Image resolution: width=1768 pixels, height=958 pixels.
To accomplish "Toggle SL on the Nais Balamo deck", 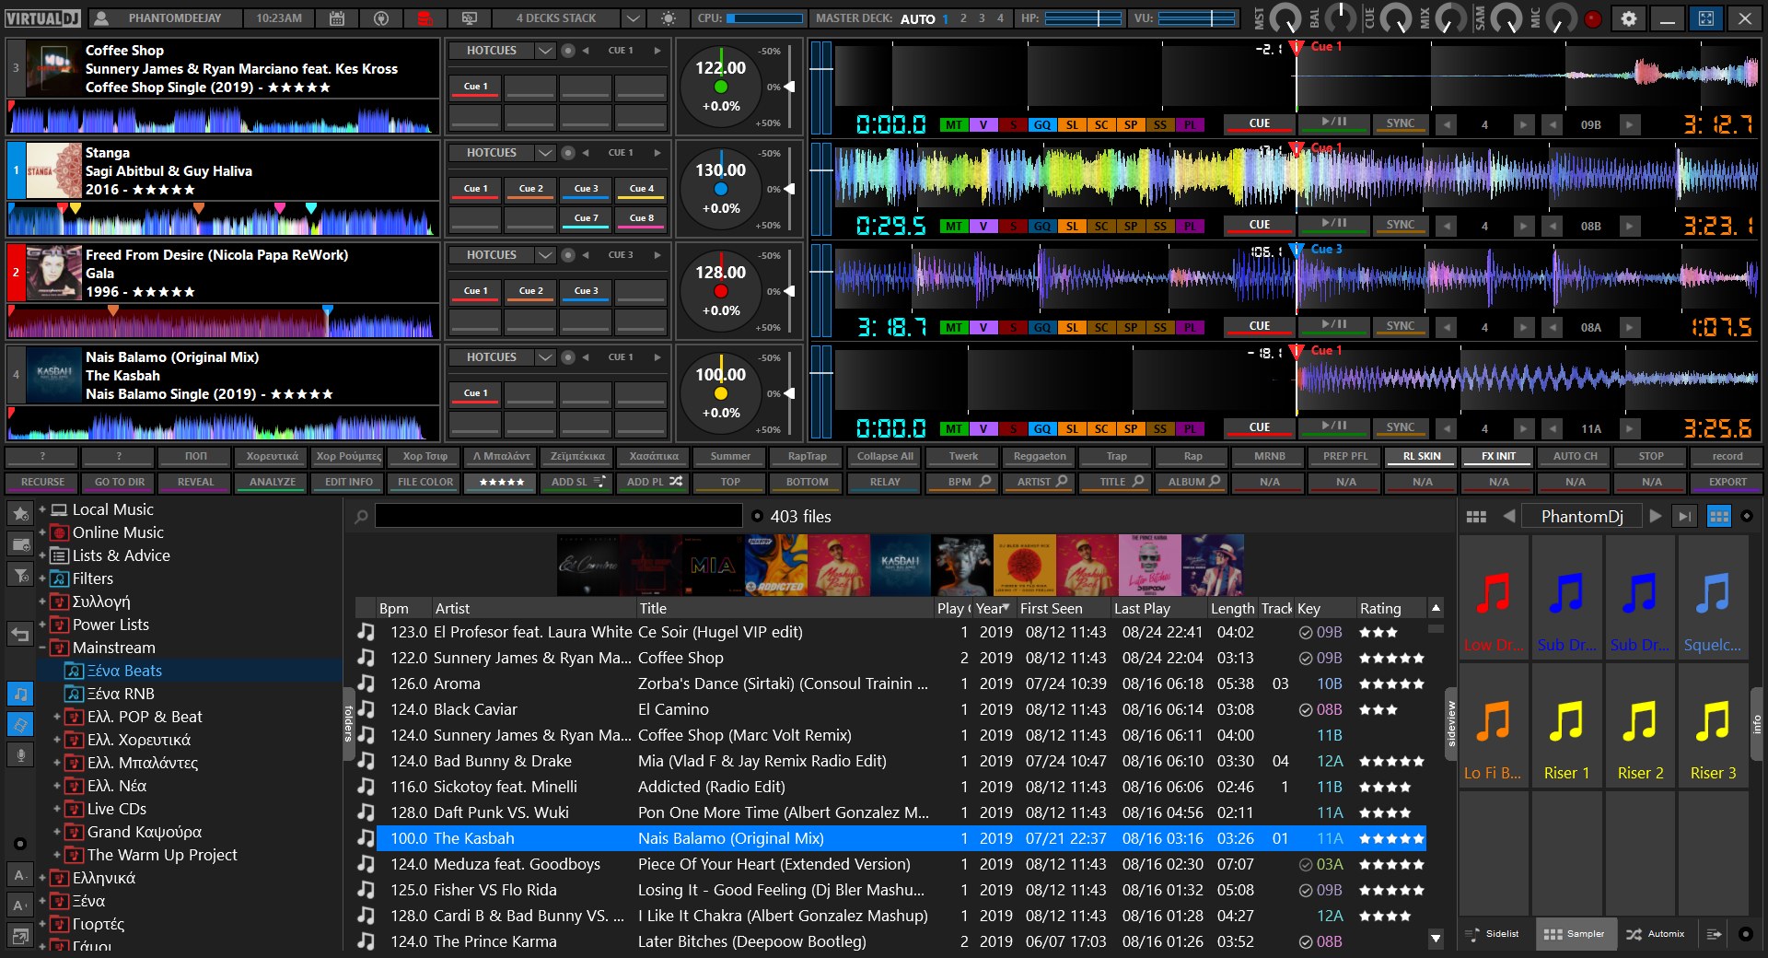I will click(x=1072, y=429).
